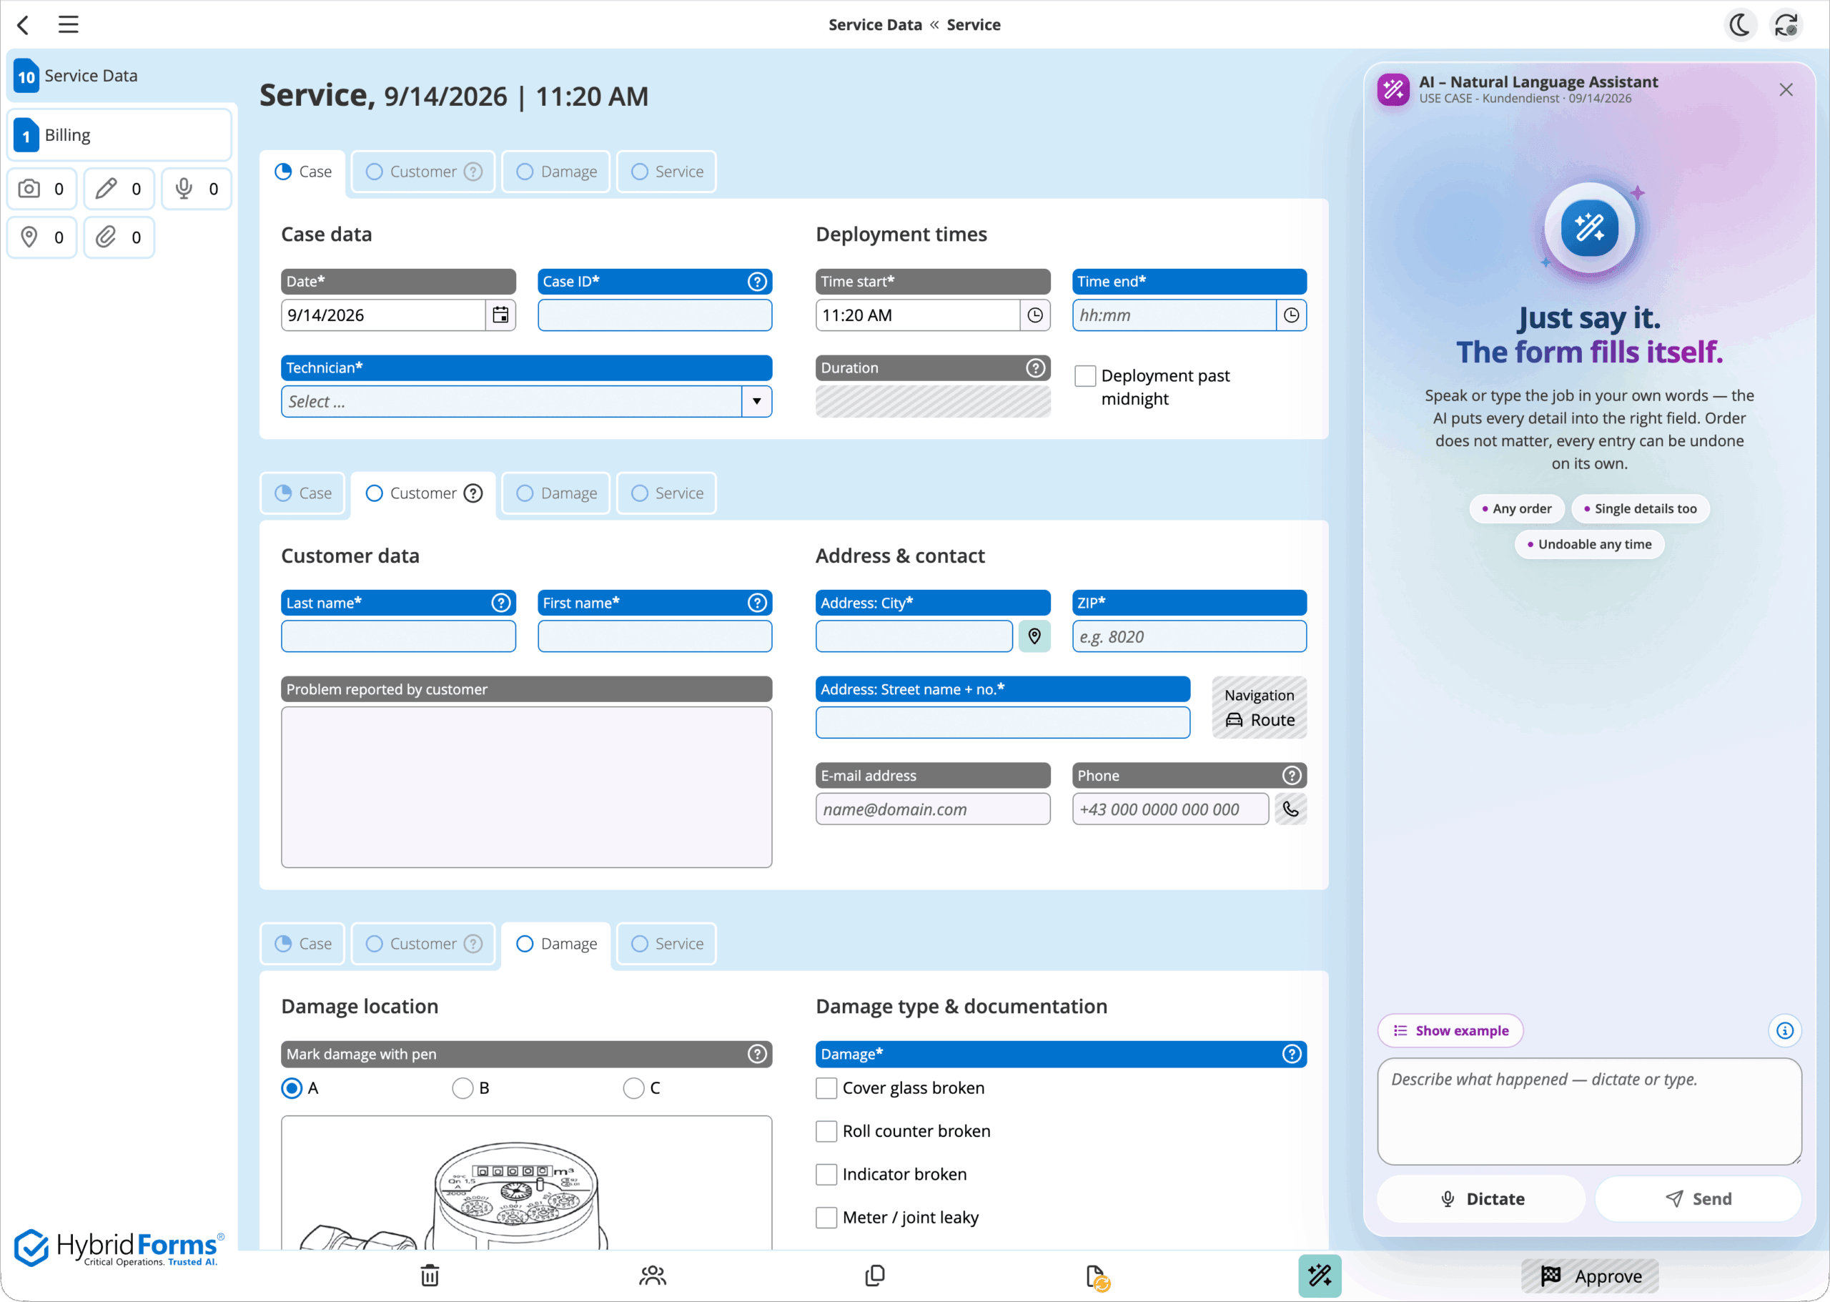Open the paperclip attachments counter
The image size is (1830, 1302).
119,237
